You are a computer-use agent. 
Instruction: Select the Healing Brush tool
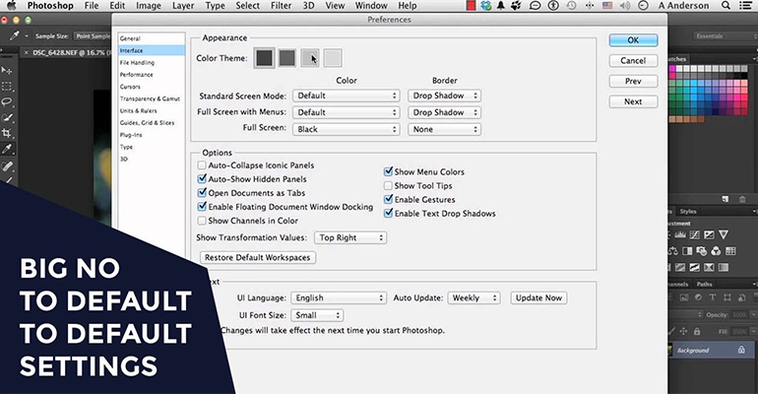coord(7,165)
